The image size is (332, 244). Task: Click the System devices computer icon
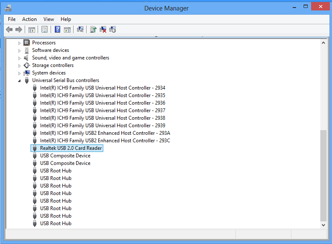point(27,73)
